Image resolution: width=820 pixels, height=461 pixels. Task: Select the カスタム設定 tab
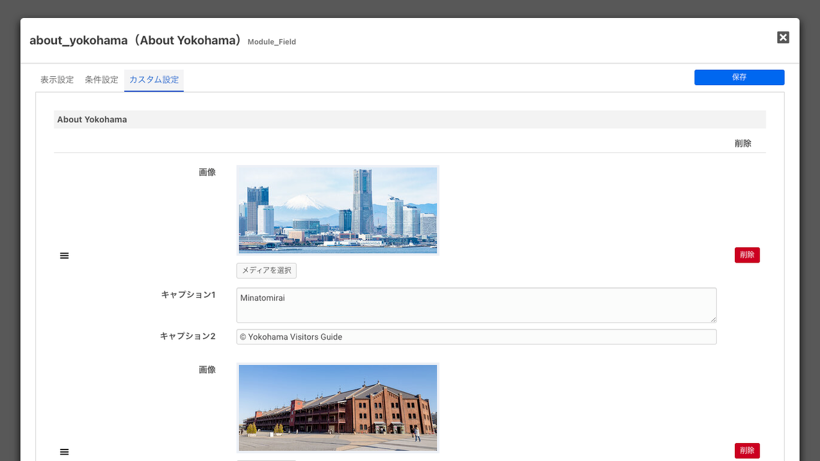point(154,80)
